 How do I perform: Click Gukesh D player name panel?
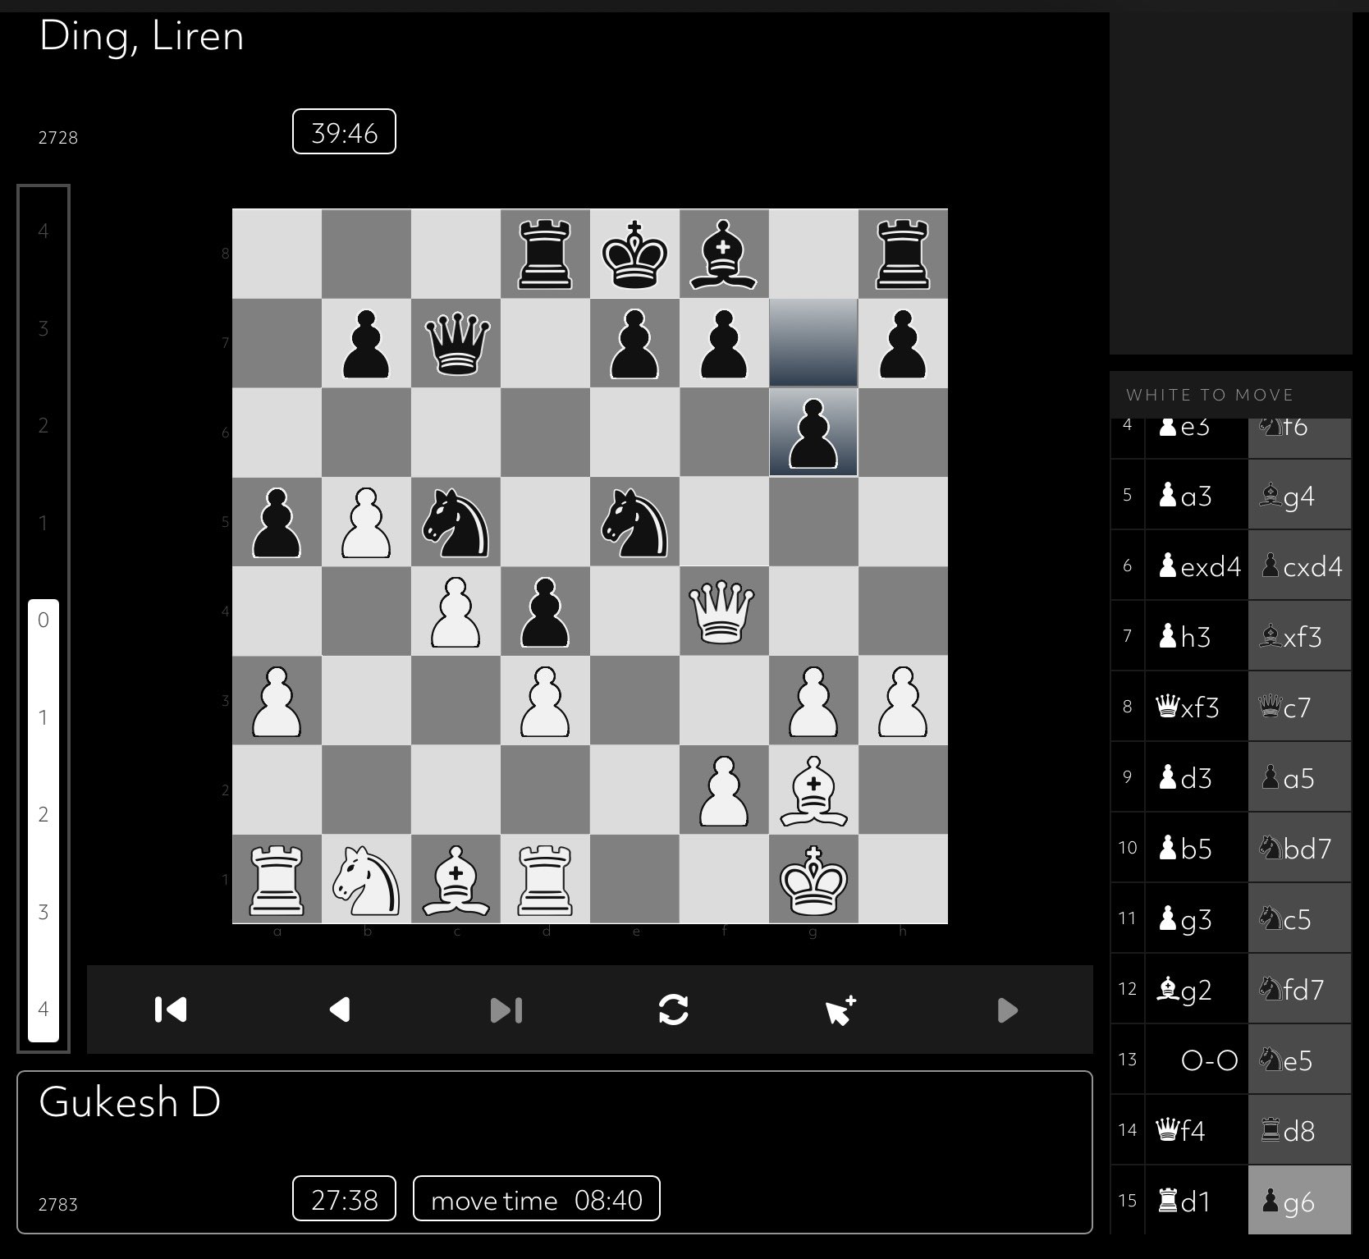(130, 1102)
